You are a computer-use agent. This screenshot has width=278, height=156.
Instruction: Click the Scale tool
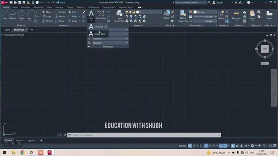(x=60, y=21)
